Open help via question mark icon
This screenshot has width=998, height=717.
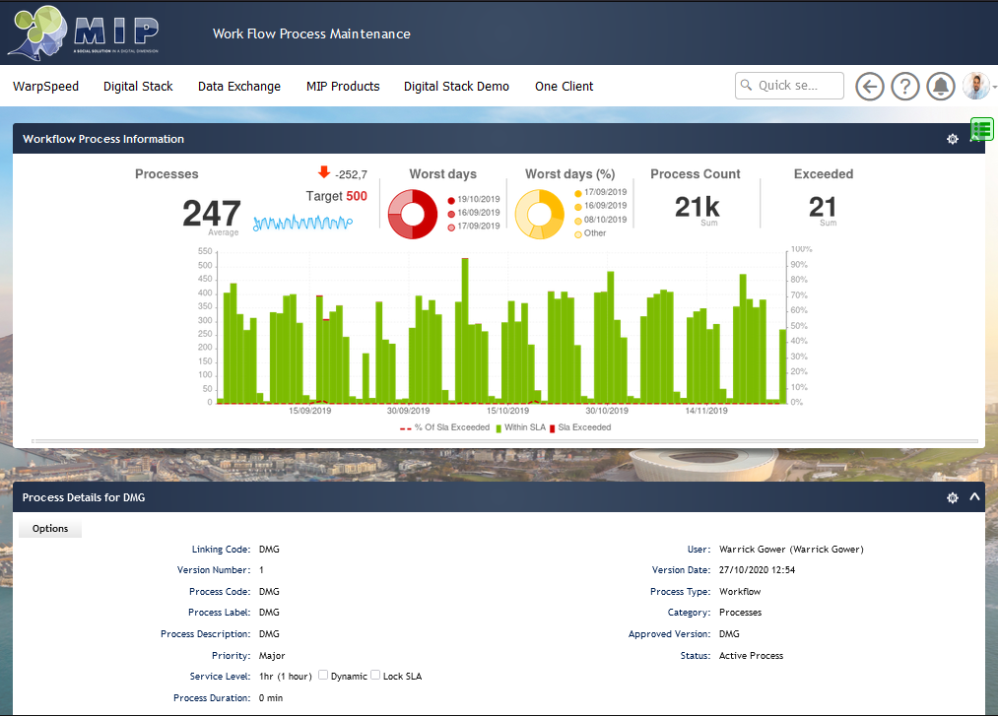(904, 87)
